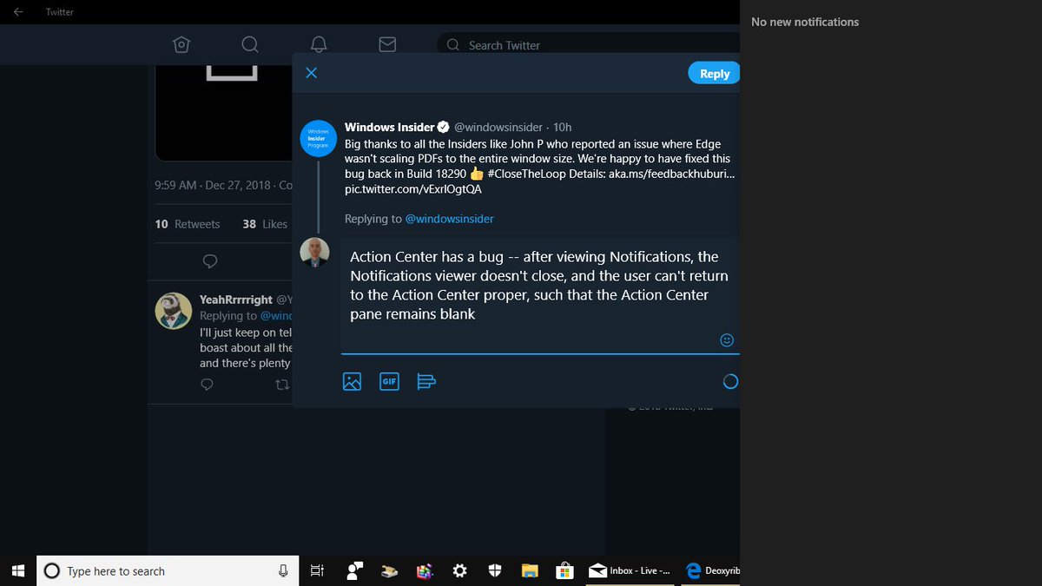
Task: Open the Twitter Messages envelope icon
Action: point(387,44)
